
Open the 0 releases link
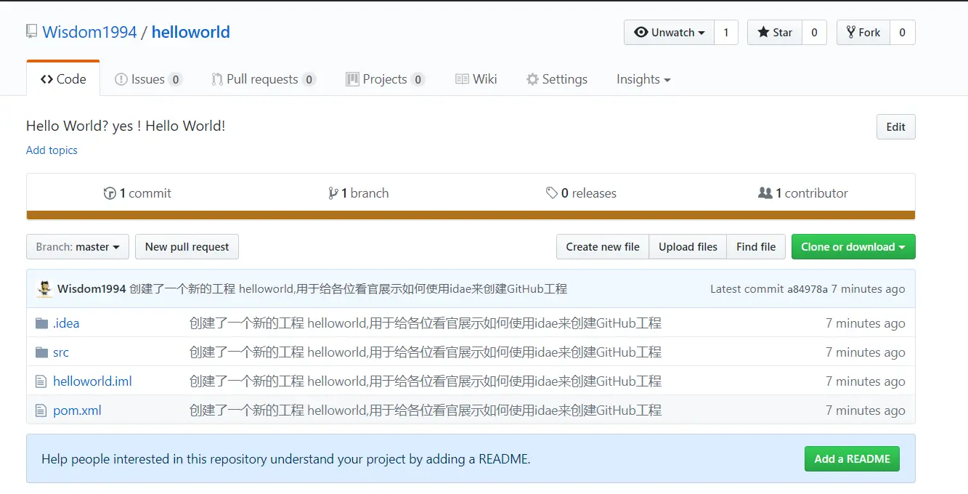(x=582, y=193)
